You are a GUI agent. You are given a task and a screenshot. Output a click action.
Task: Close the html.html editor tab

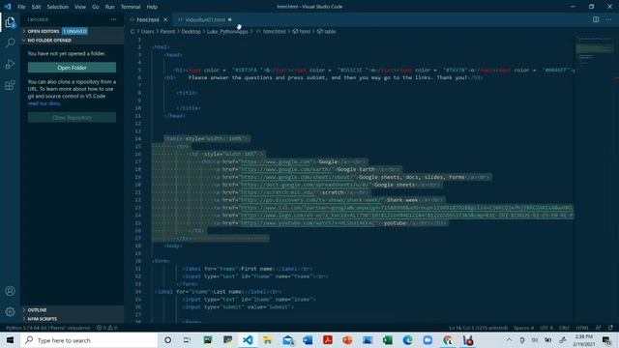(x=165, y=19)
